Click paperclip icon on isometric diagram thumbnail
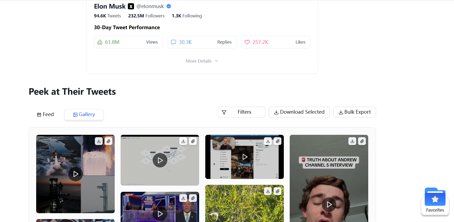The height and width of the screenshot is (222, 454). pos(193,141)
